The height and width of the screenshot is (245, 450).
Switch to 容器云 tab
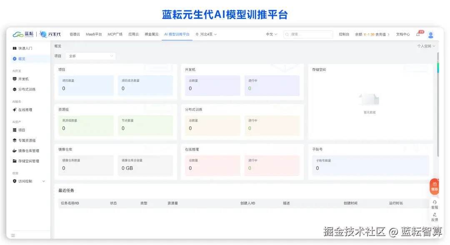[75, 35]
